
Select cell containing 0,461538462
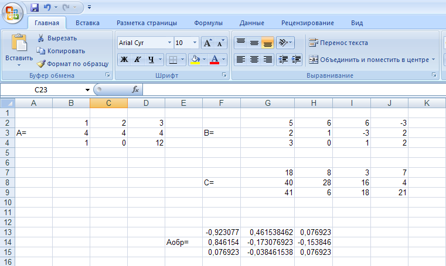tap(267, 232)
